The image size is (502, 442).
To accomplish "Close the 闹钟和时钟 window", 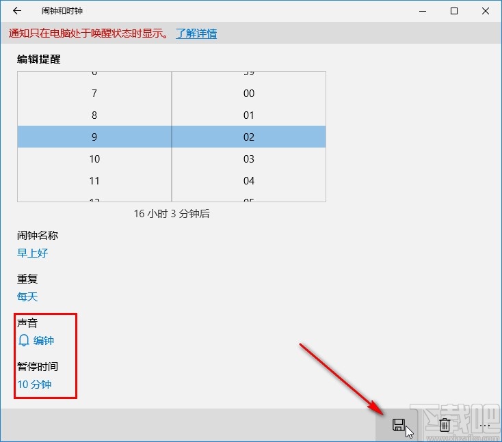I will 486,11.
